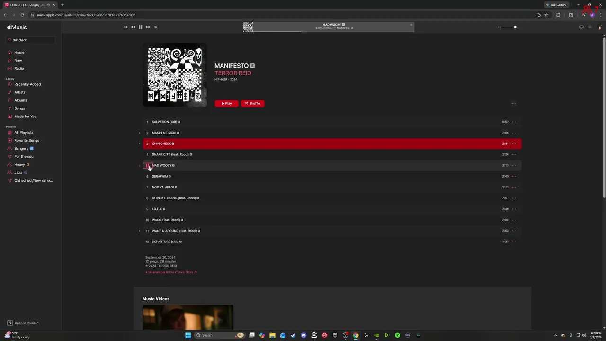Open more options for SHARK CITY row

click(514, 154)
